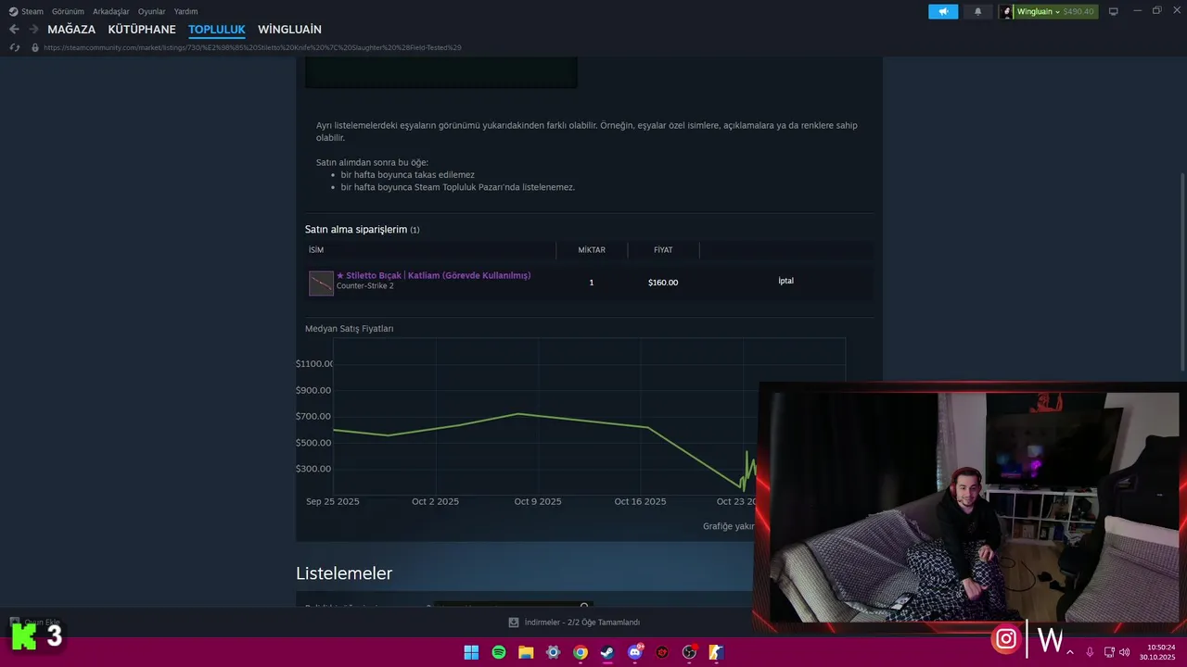Viewport: 1187px width, 667px height.
Task: Open the WINGLUAIN profile tab
Action: 289,30
